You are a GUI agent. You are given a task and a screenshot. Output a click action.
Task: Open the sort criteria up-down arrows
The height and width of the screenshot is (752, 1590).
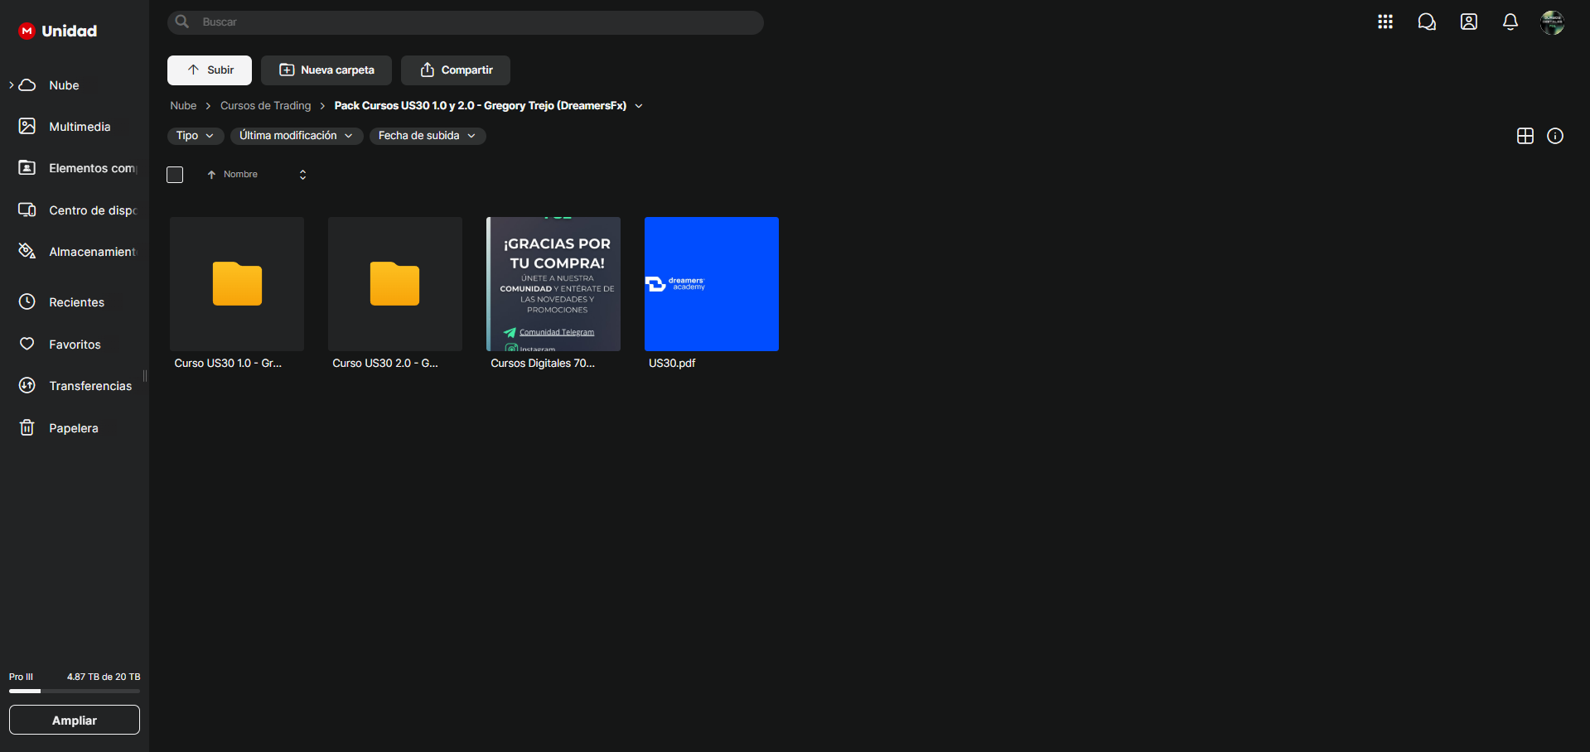(302, 175)
